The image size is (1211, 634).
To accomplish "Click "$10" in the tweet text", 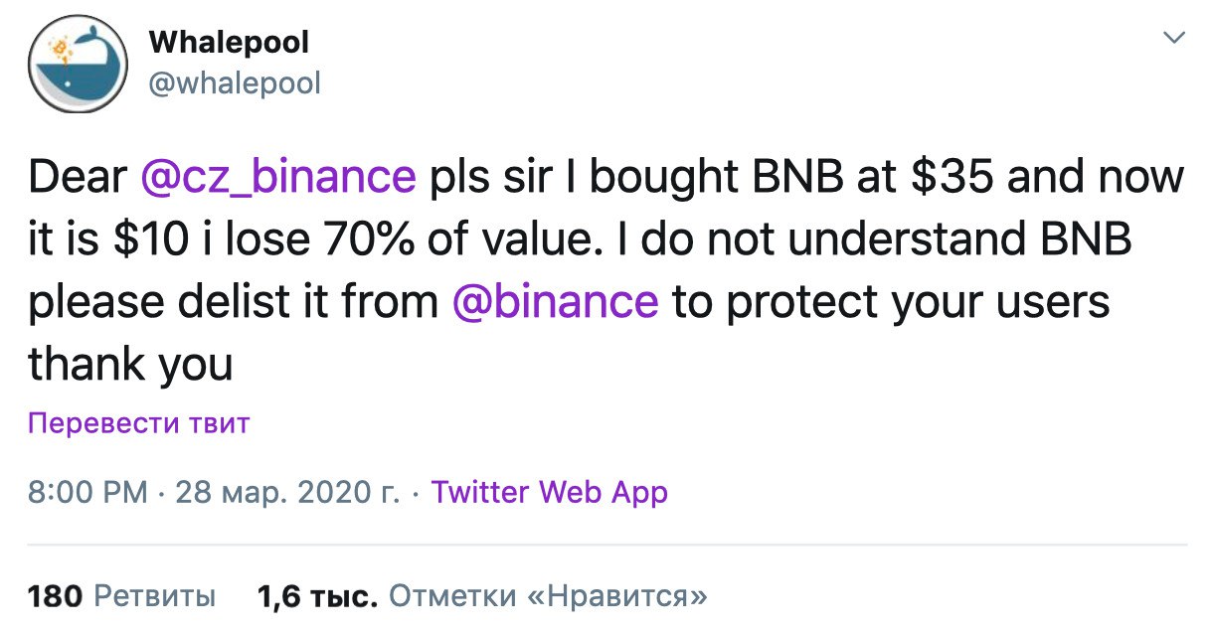I will pyautogui.click(x=154, y=239).
